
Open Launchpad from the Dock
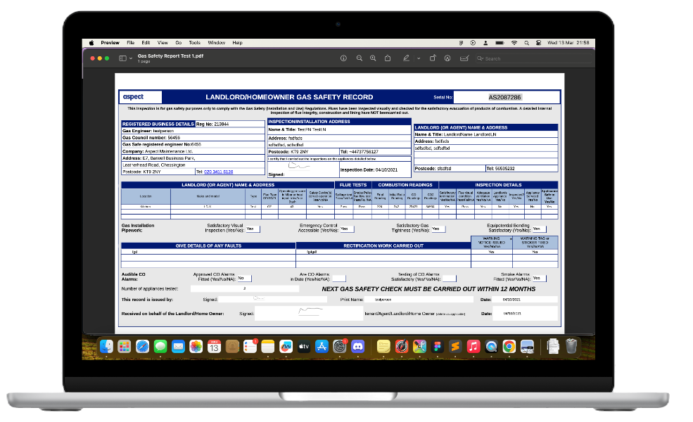pos(125,347)
